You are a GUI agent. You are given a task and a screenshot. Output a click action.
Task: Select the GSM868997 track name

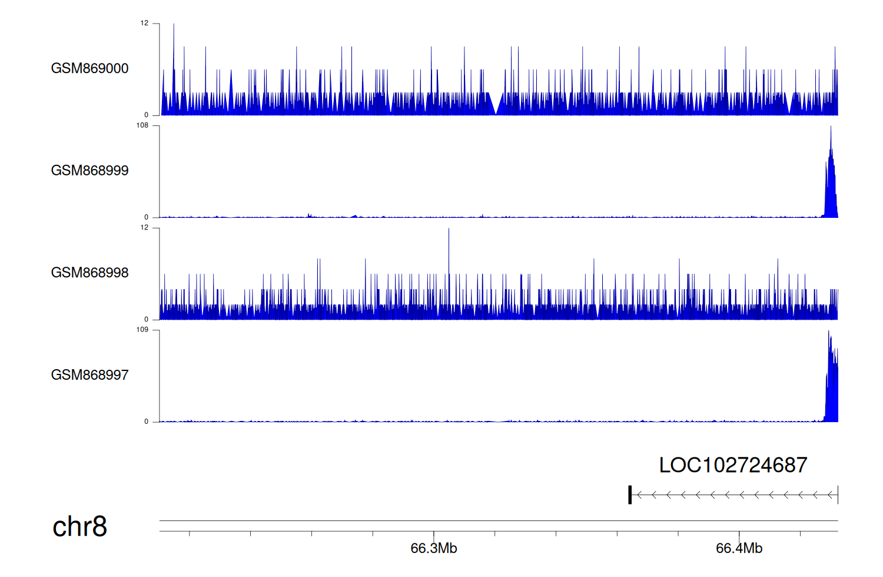(x=89, y=375)
